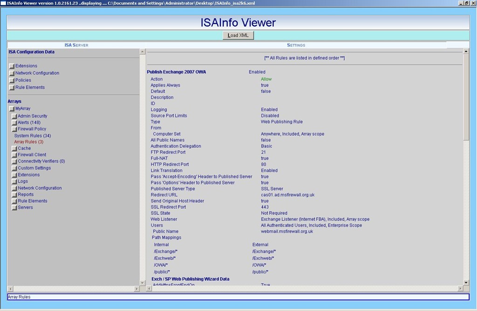Image resolution: width=477 pixels, height=311 pixels.
Task: Expand top Rule Elements node box
Action: coord(12,87)
